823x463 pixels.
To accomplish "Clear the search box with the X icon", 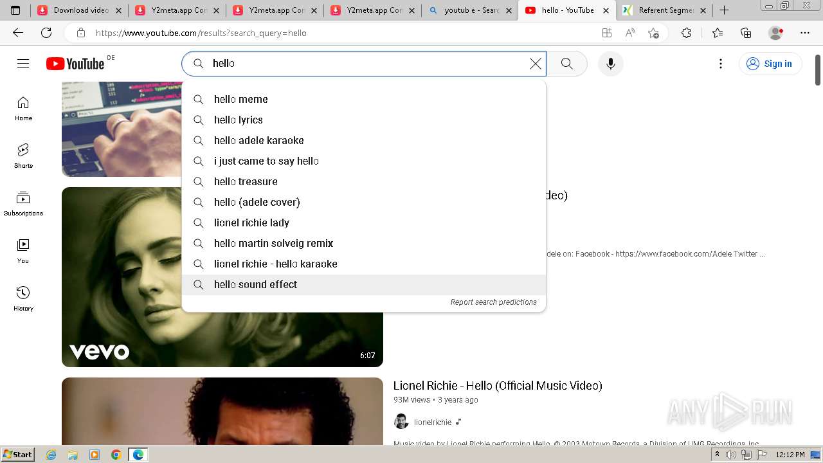I will (535, 63).
